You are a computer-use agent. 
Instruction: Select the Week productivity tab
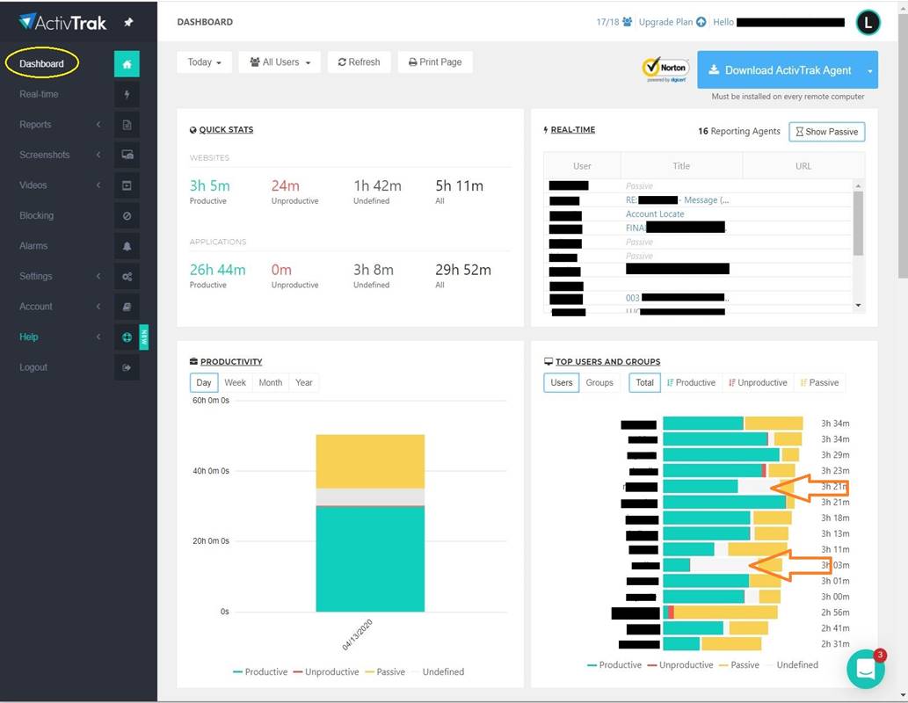[x=235, y=383]
